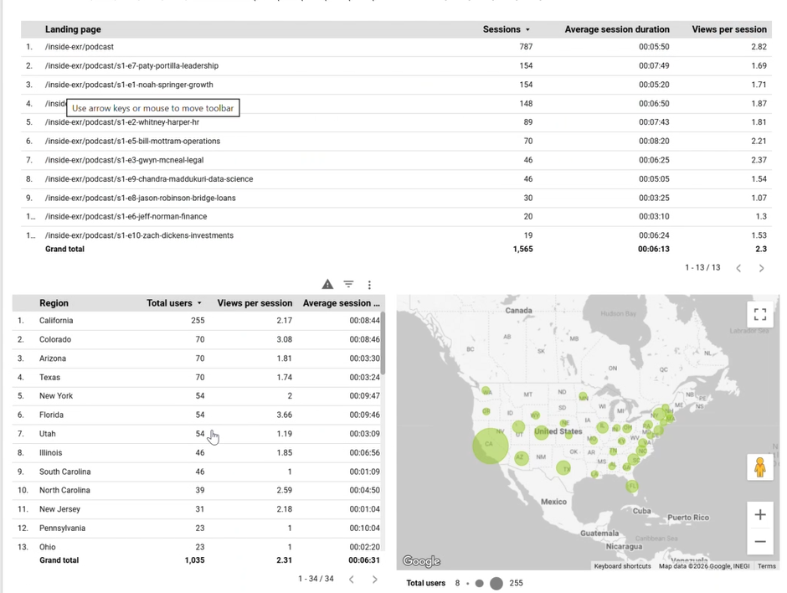Zoom out the map with the minus button
This screenshot has height=593, width=787.
[x=760, y=541]
